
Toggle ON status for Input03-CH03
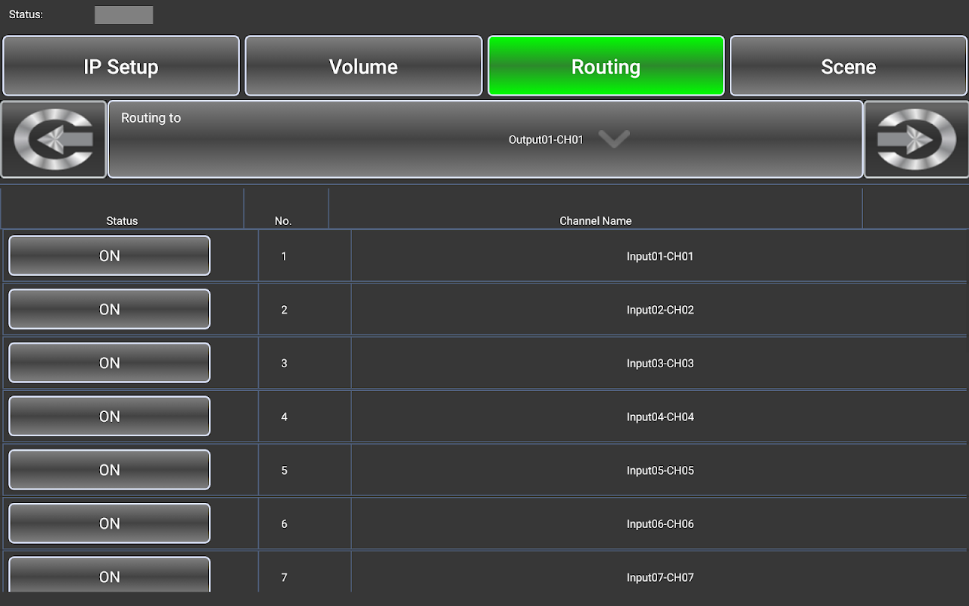(x=110, y=363)
